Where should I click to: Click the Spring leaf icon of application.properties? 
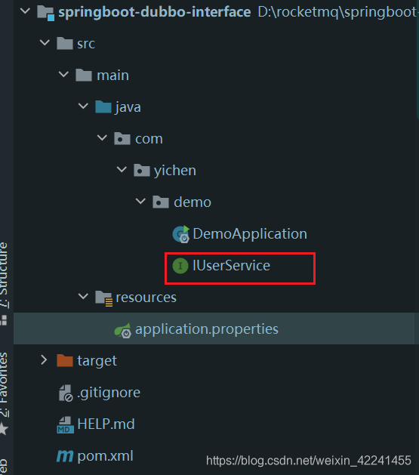pos(122,330)
